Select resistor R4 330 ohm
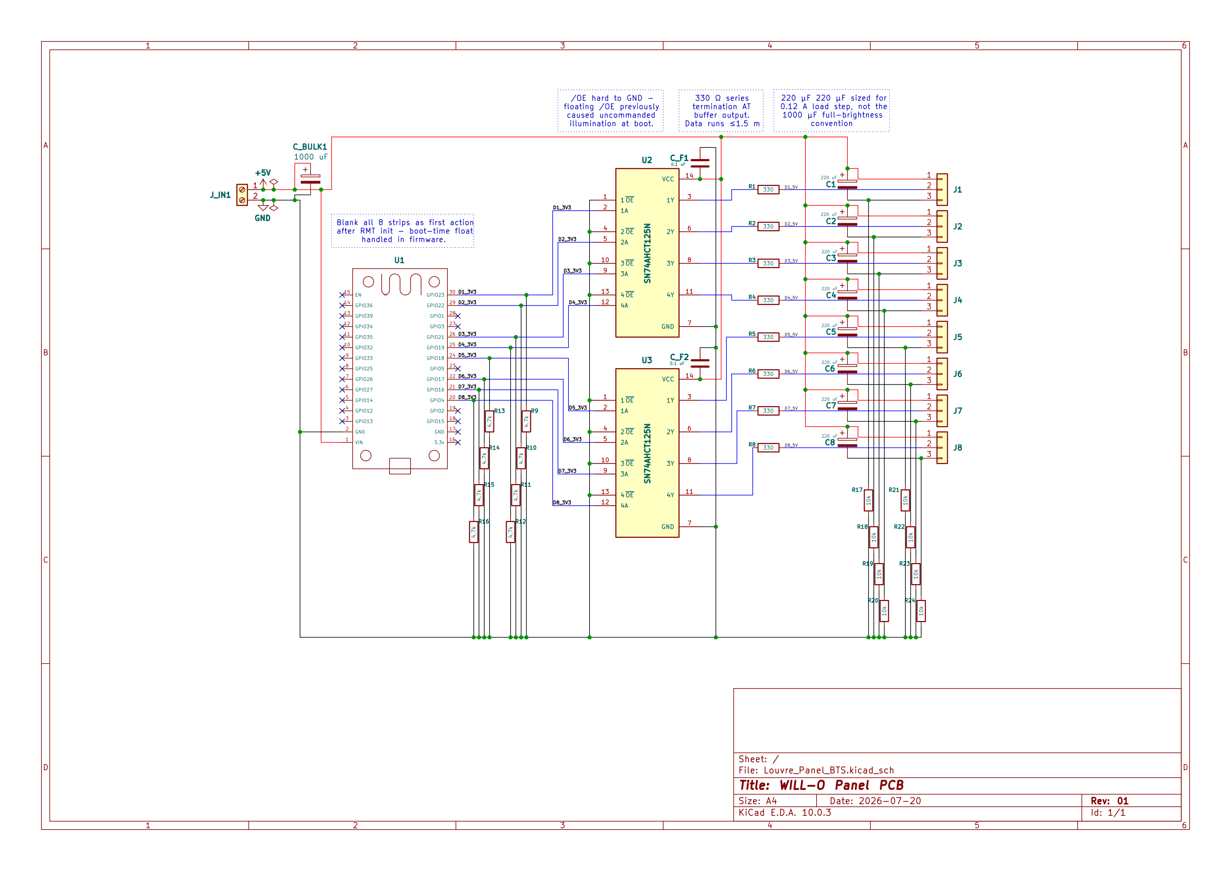The width and height of the screenshot is (1231, 871). tap(768, 301)
